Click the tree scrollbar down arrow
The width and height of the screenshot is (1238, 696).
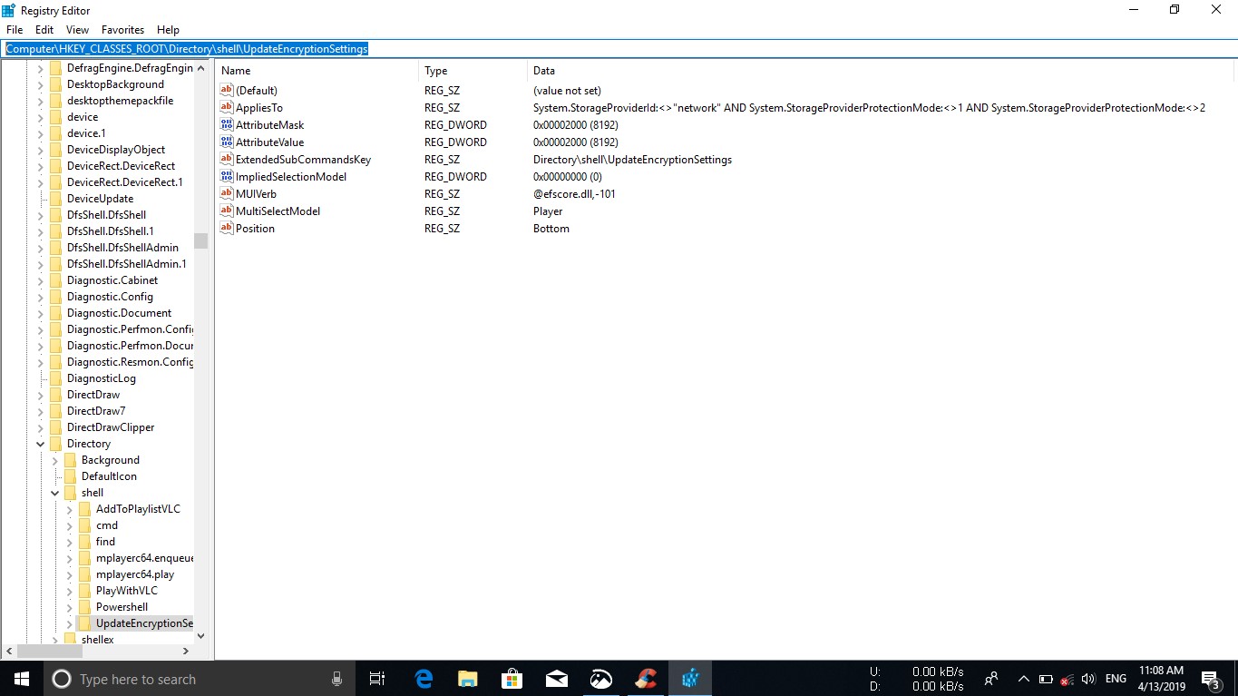[x=200, y=636]
